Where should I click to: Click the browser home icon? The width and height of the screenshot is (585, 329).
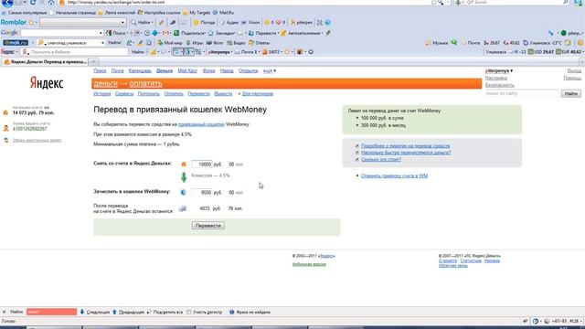pyautogui.click(x=51, y=2)
